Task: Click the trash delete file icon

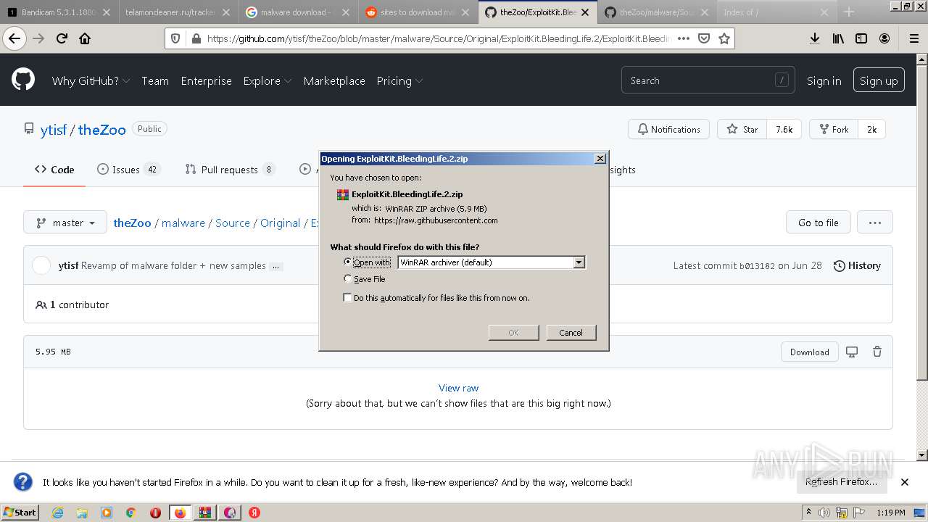Action: pyautogui.click(x=877, y=352)
